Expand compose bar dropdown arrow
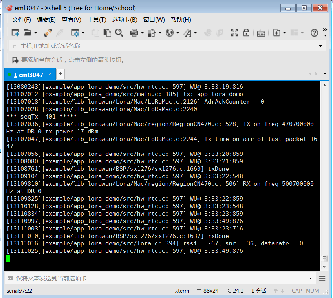Image resolution: width=333 pixels, height=298 pixels. pos(311,278)
